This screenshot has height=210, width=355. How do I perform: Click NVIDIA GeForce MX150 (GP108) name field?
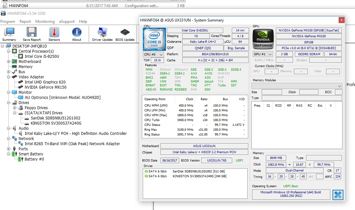click(309, 30)
